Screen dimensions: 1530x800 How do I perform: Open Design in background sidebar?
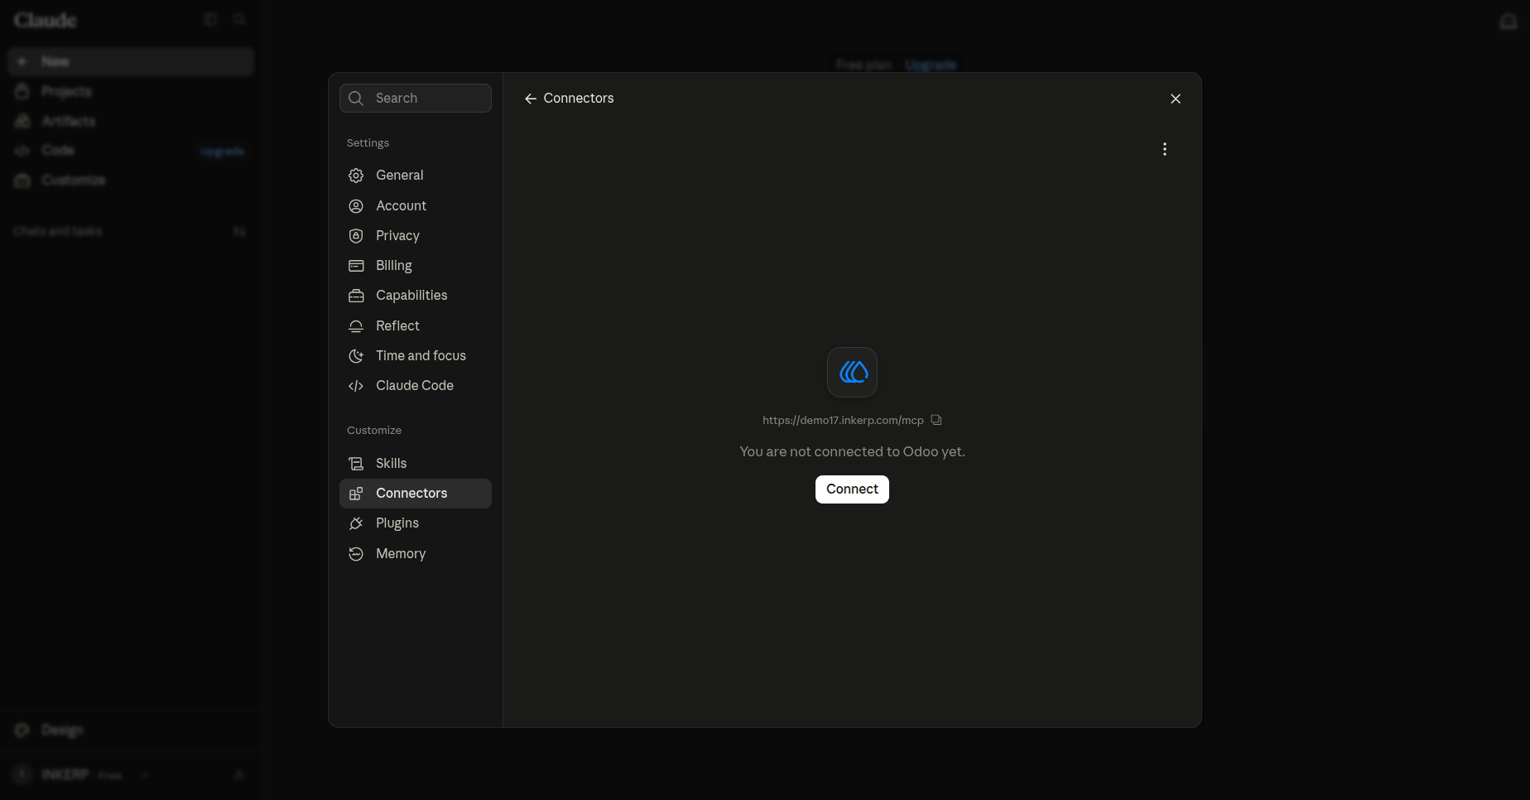coord(131,730)
